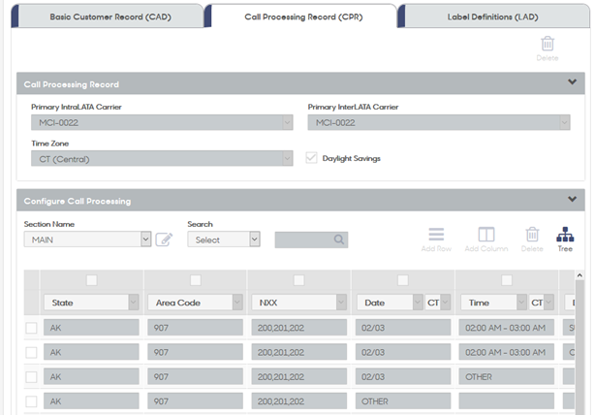Check the Date column checkbox
This screenshot has height=416, width=595.
point(402,280)
